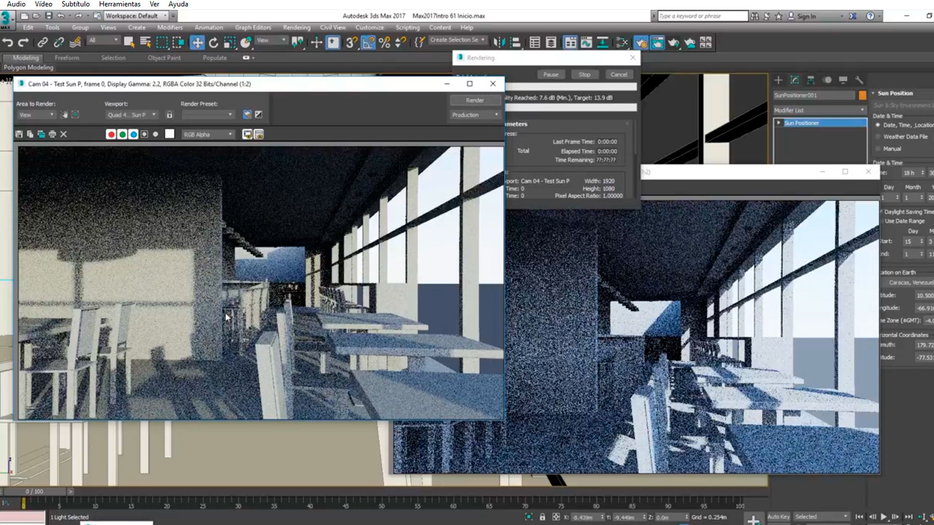Toggle Spinner Snap in main toolbar

[x=401, y=43]
